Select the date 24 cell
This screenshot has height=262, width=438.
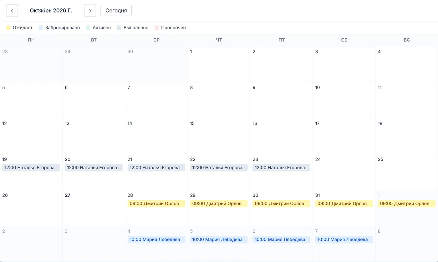click(344, 172)
